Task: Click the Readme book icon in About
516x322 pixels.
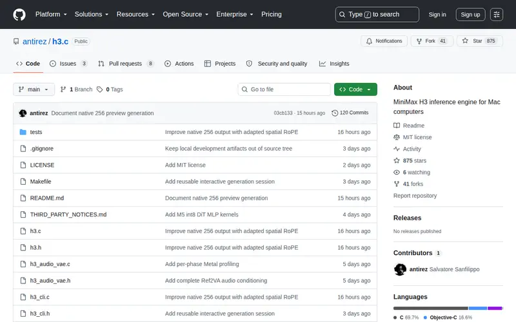Action: click(x=397, y=126)
